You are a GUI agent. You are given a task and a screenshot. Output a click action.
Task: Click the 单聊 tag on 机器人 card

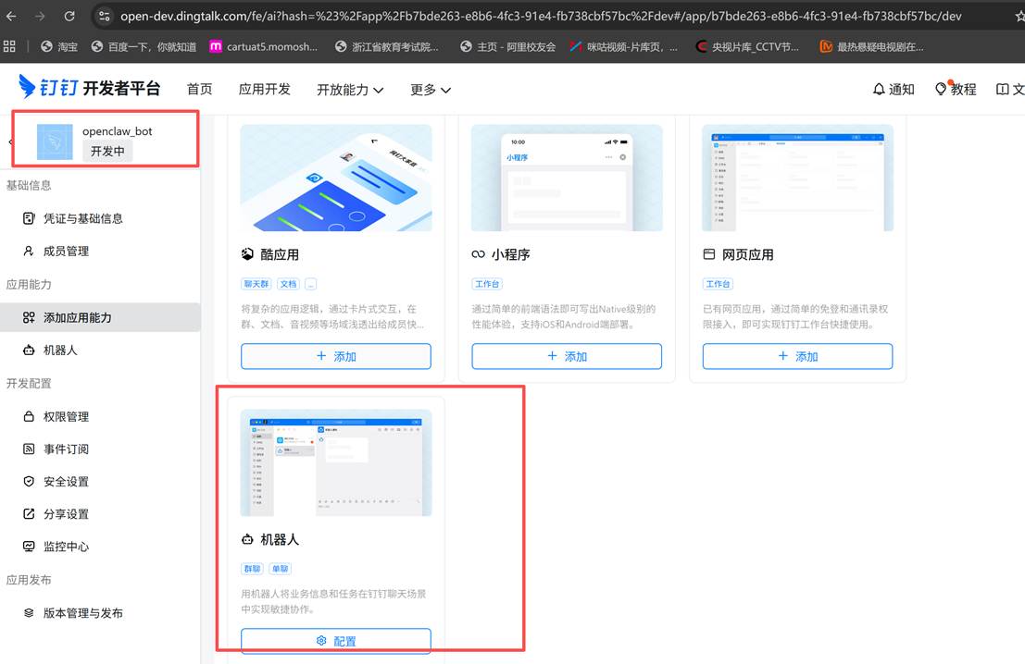[x=281, y=569]
